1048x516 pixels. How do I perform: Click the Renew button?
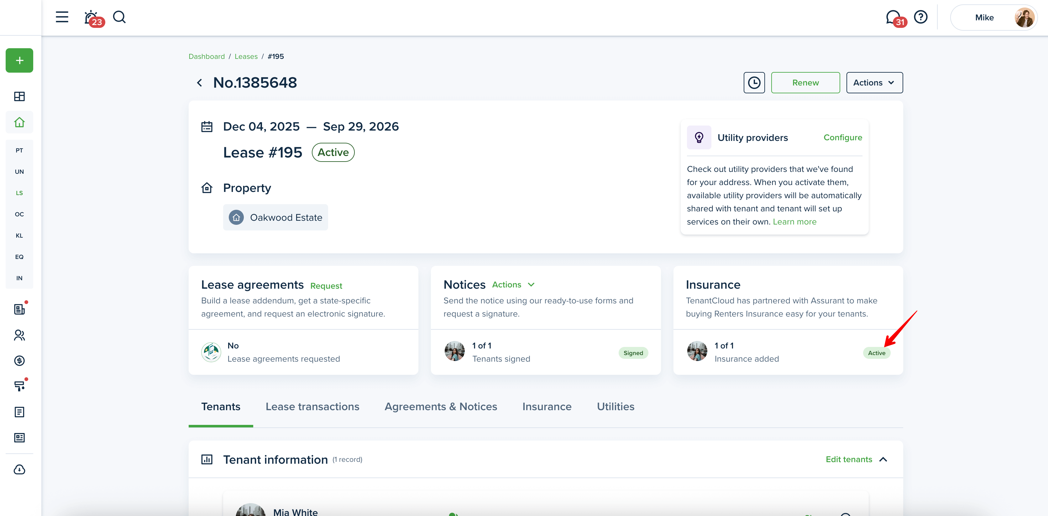[805, 83]
